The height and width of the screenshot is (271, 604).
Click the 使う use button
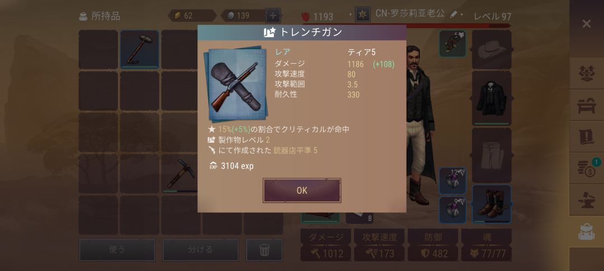click(117, 250)
